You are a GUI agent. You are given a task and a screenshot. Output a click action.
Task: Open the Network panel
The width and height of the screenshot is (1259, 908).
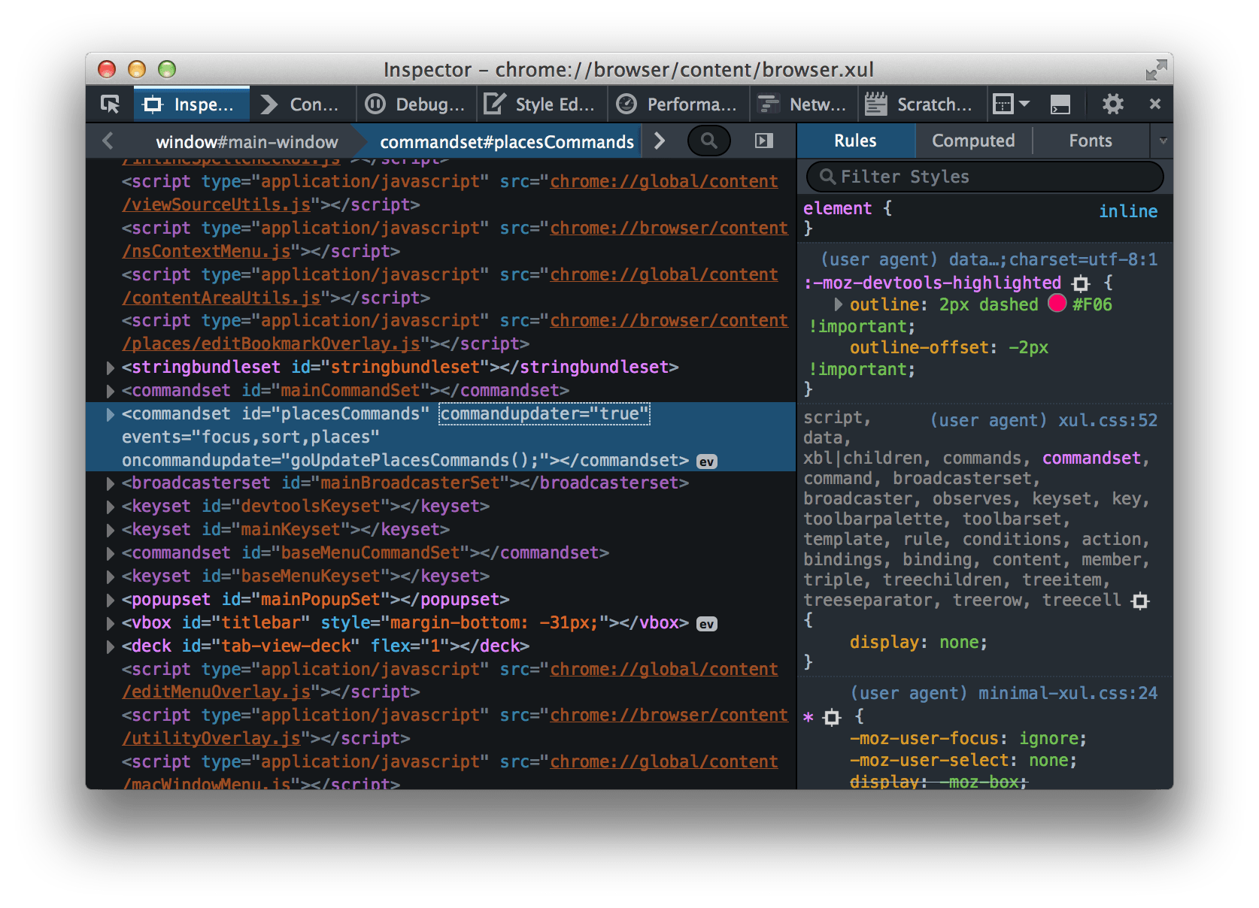(802, 104)
